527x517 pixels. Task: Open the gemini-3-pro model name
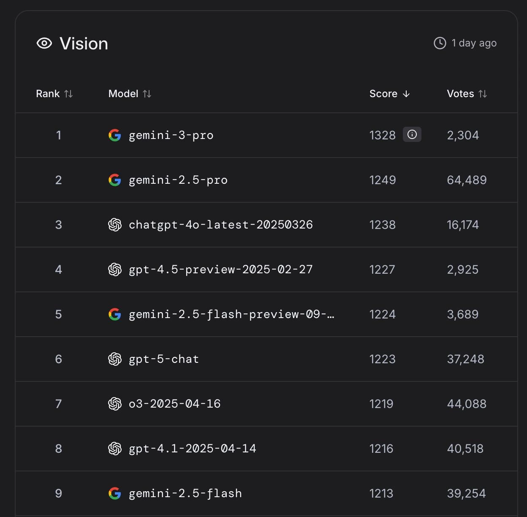click(x=171, y=135)
